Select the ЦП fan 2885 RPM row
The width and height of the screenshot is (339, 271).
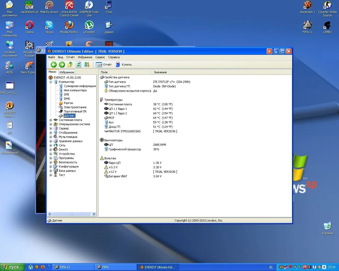pos(195,145)
